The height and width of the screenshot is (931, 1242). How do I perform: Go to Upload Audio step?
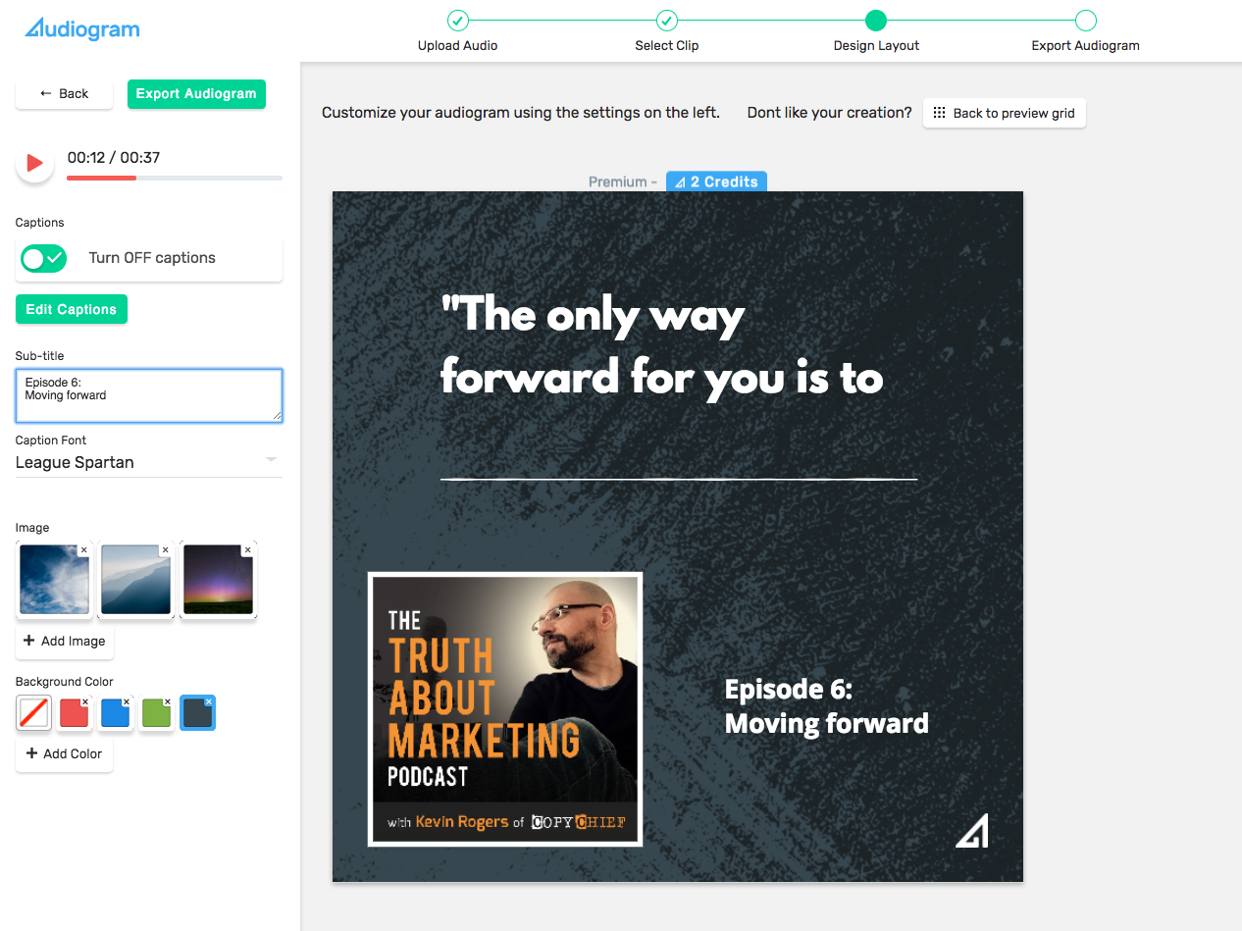pyautogui.click(x=458, y=30)
